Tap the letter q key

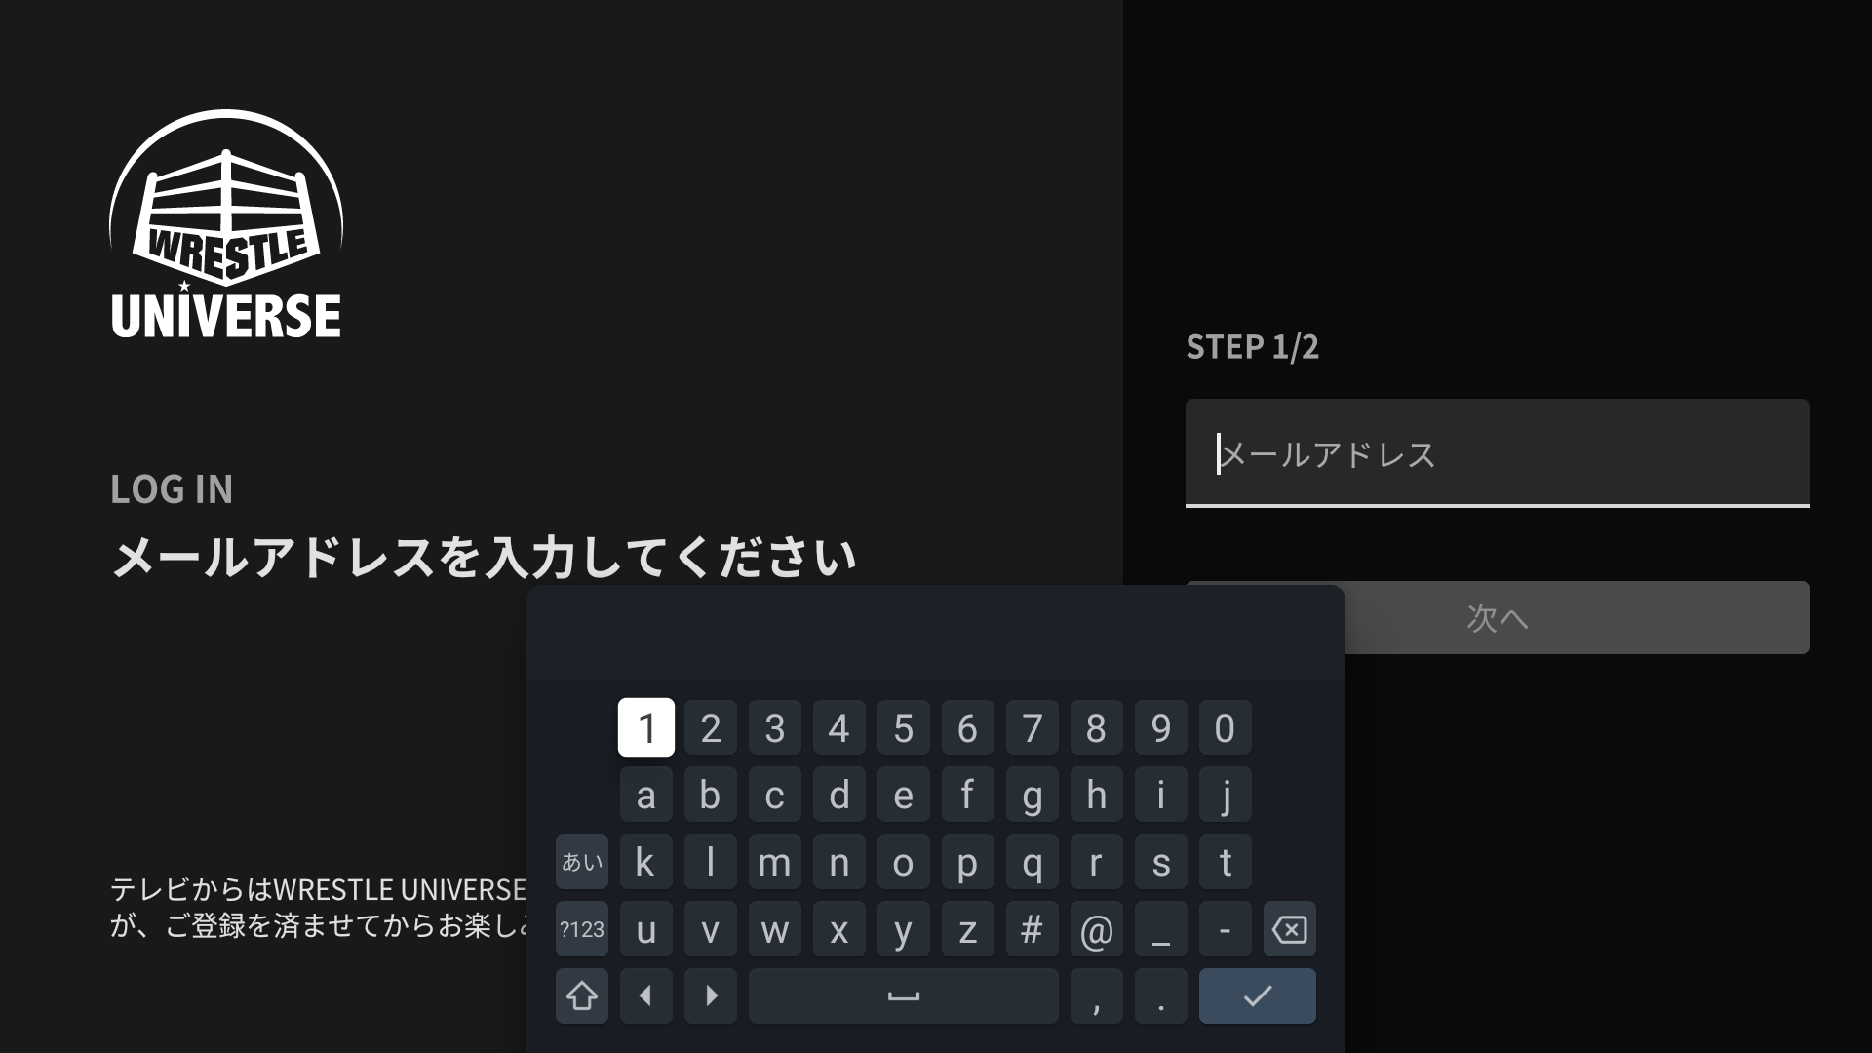click(1032, 862)
